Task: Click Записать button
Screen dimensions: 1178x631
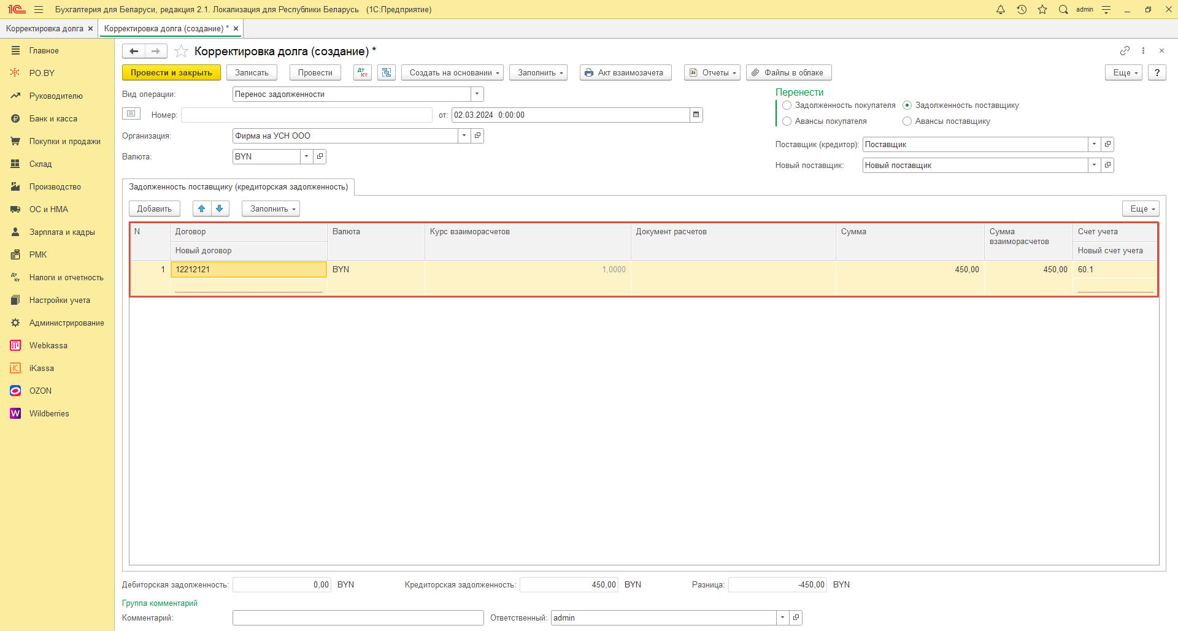Action: click(252, 72)
